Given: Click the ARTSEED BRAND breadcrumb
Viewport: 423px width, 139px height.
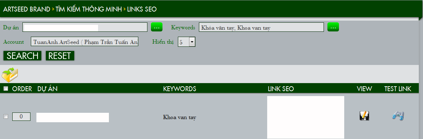Looking at the screenshot, I should [x=27, y=9].
